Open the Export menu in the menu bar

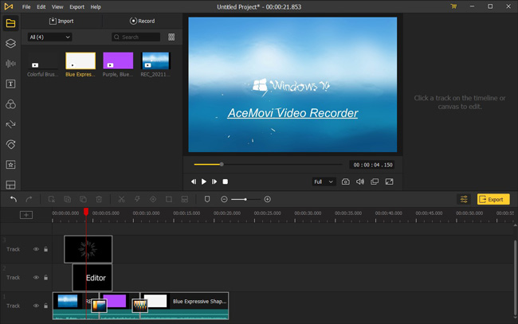click(x=77, y=7)
